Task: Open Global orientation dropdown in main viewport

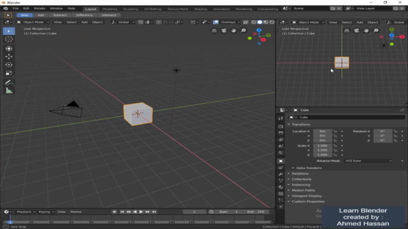Action: [123, 22]
